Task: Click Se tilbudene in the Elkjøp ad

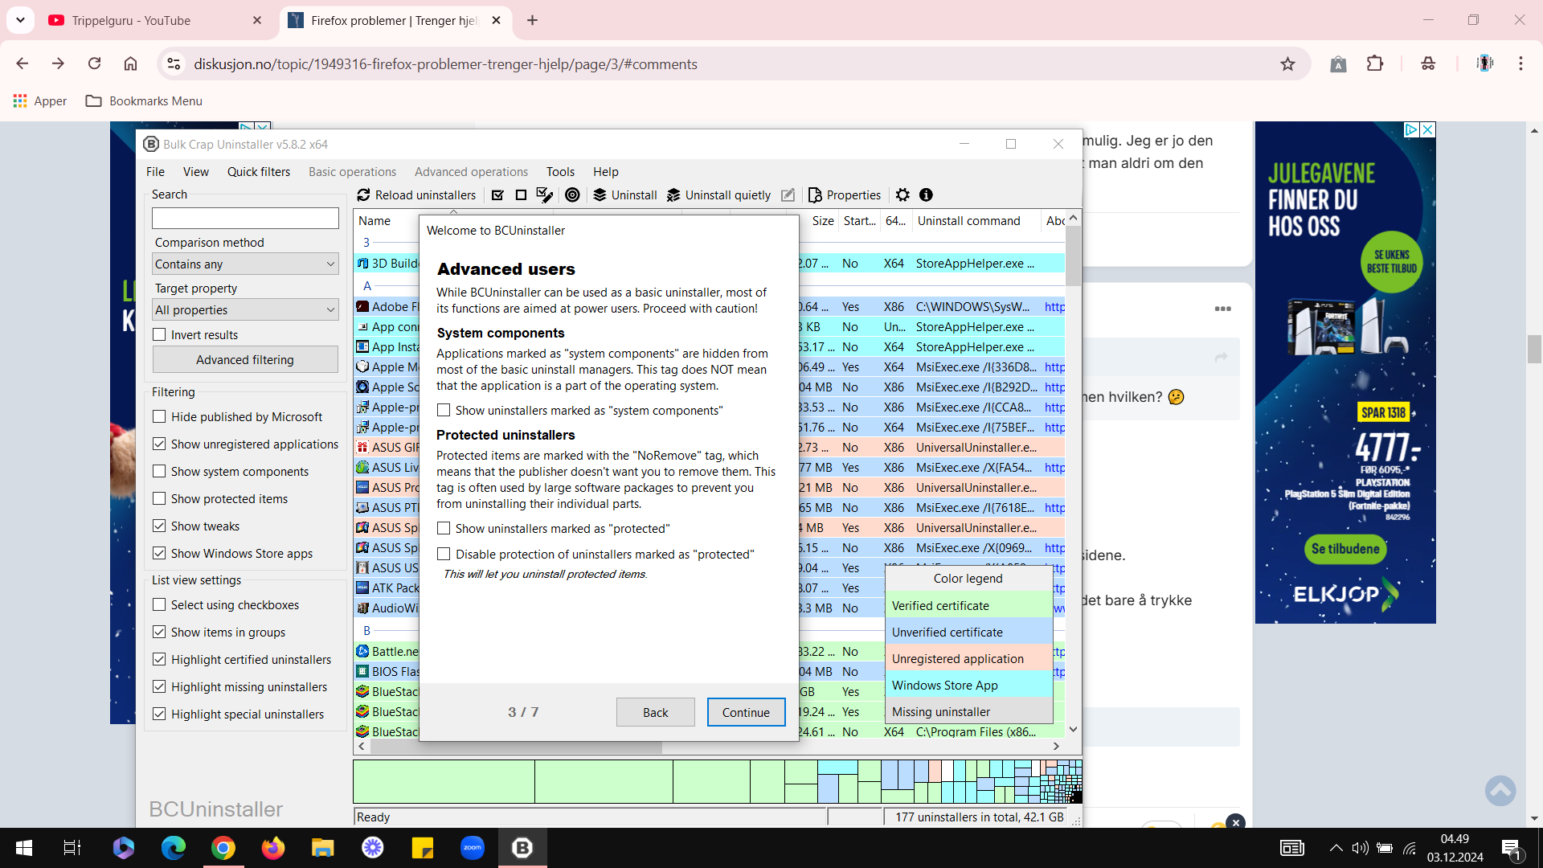Action: coord(1345,549)
